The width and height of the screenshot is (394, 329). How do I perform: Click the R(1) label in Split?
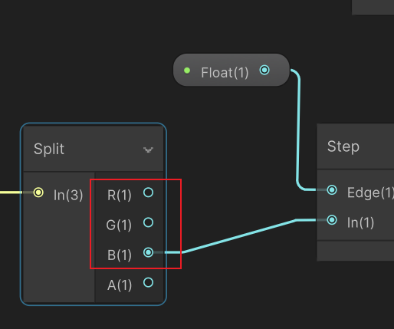120,196
